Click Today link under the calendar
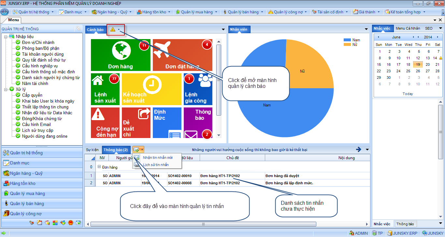Screen dimensions: 445x237 [x=408, y=94]
